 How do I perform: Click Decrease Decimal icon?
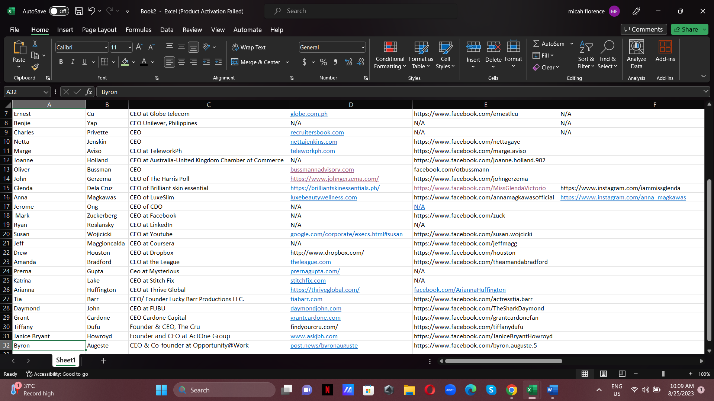(x=360, y=62)
